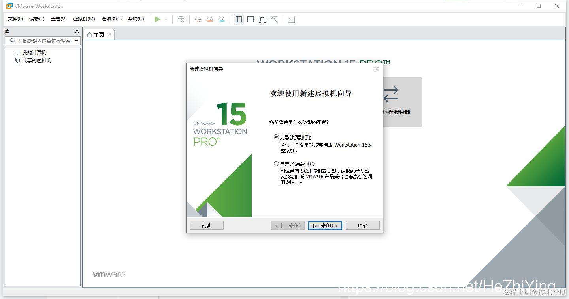The image size is (569, 299).
Task: Toggle the library sidebar view icon
Action: (x=239, y=19)
